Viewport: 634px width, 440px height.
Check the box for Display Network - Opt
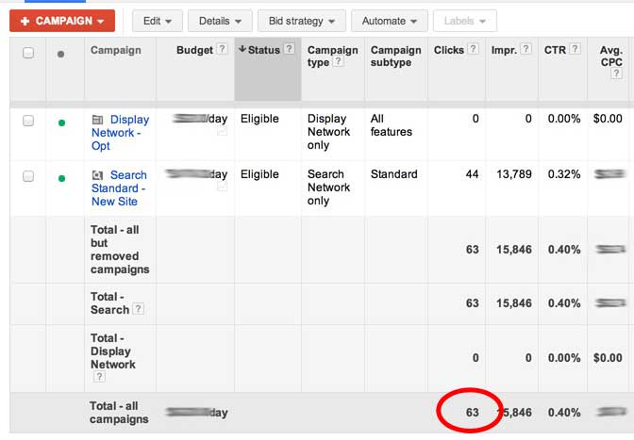pyautogui.click(x=28, y=121)
